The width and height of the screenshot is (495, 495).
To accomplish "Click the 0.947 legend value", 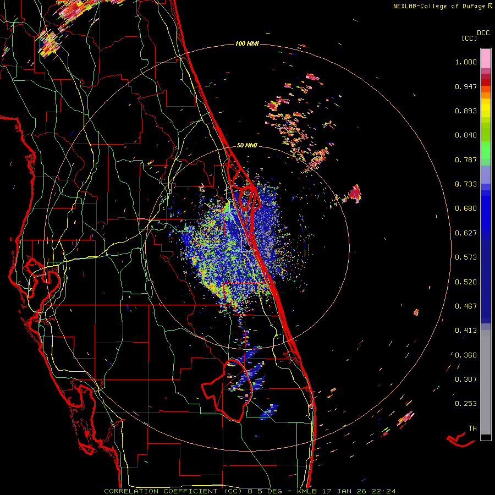I will 466,86.
